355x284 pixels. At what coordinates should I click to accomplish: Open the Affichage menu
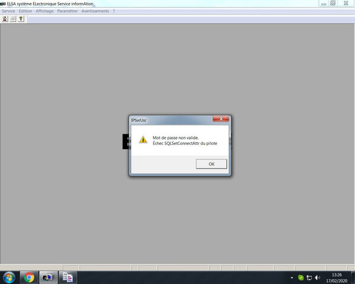pyautogui.click(x=44, y=11)
